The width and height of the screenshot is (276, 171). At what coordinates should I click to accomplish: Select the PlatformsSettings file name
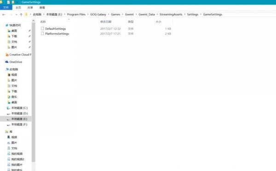pos(57,33)
